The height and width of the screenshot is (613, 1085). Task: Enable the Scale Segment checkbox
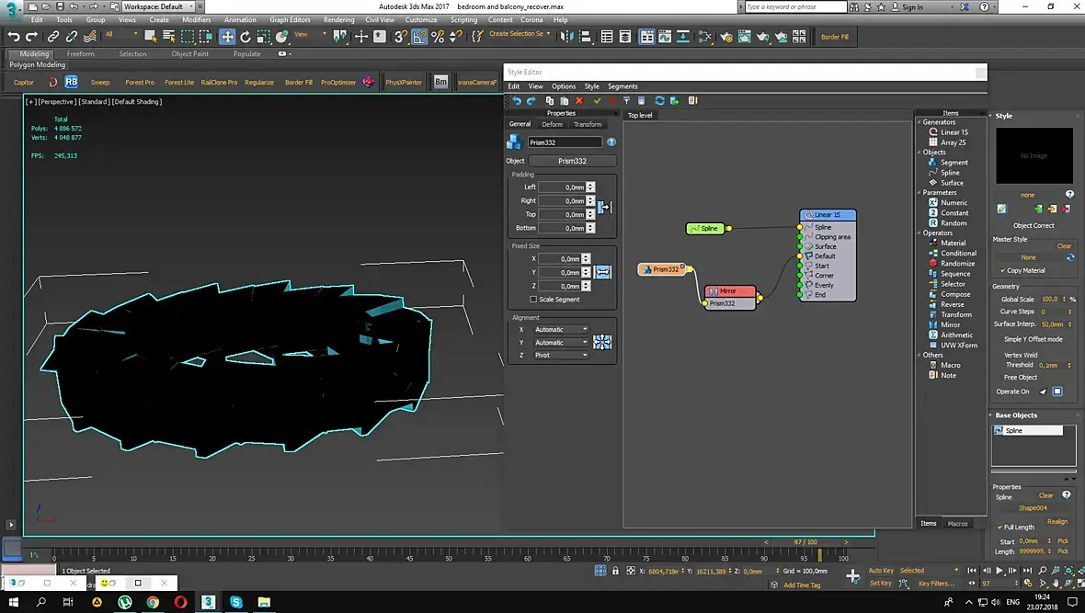coord(533,300)
